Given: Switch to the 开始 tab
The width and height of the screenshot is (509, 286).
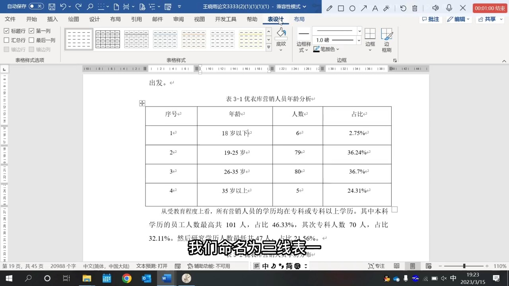Looking at the screenshot, I should 31,19.
